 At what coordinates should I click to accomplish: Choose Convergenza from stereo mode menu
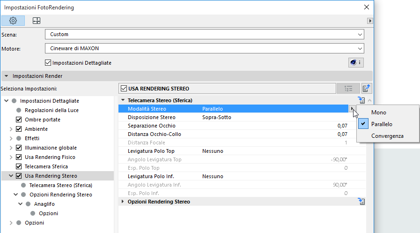[x=387, y=136]
